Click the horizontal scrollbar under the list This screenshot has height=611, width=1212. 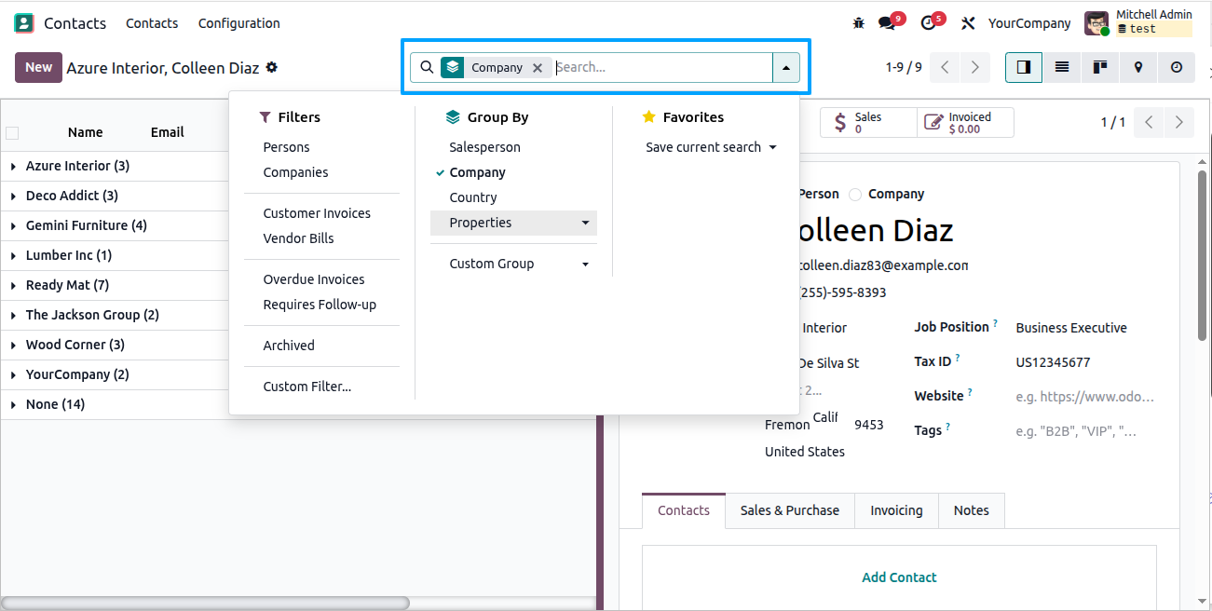tap(205, 603)
